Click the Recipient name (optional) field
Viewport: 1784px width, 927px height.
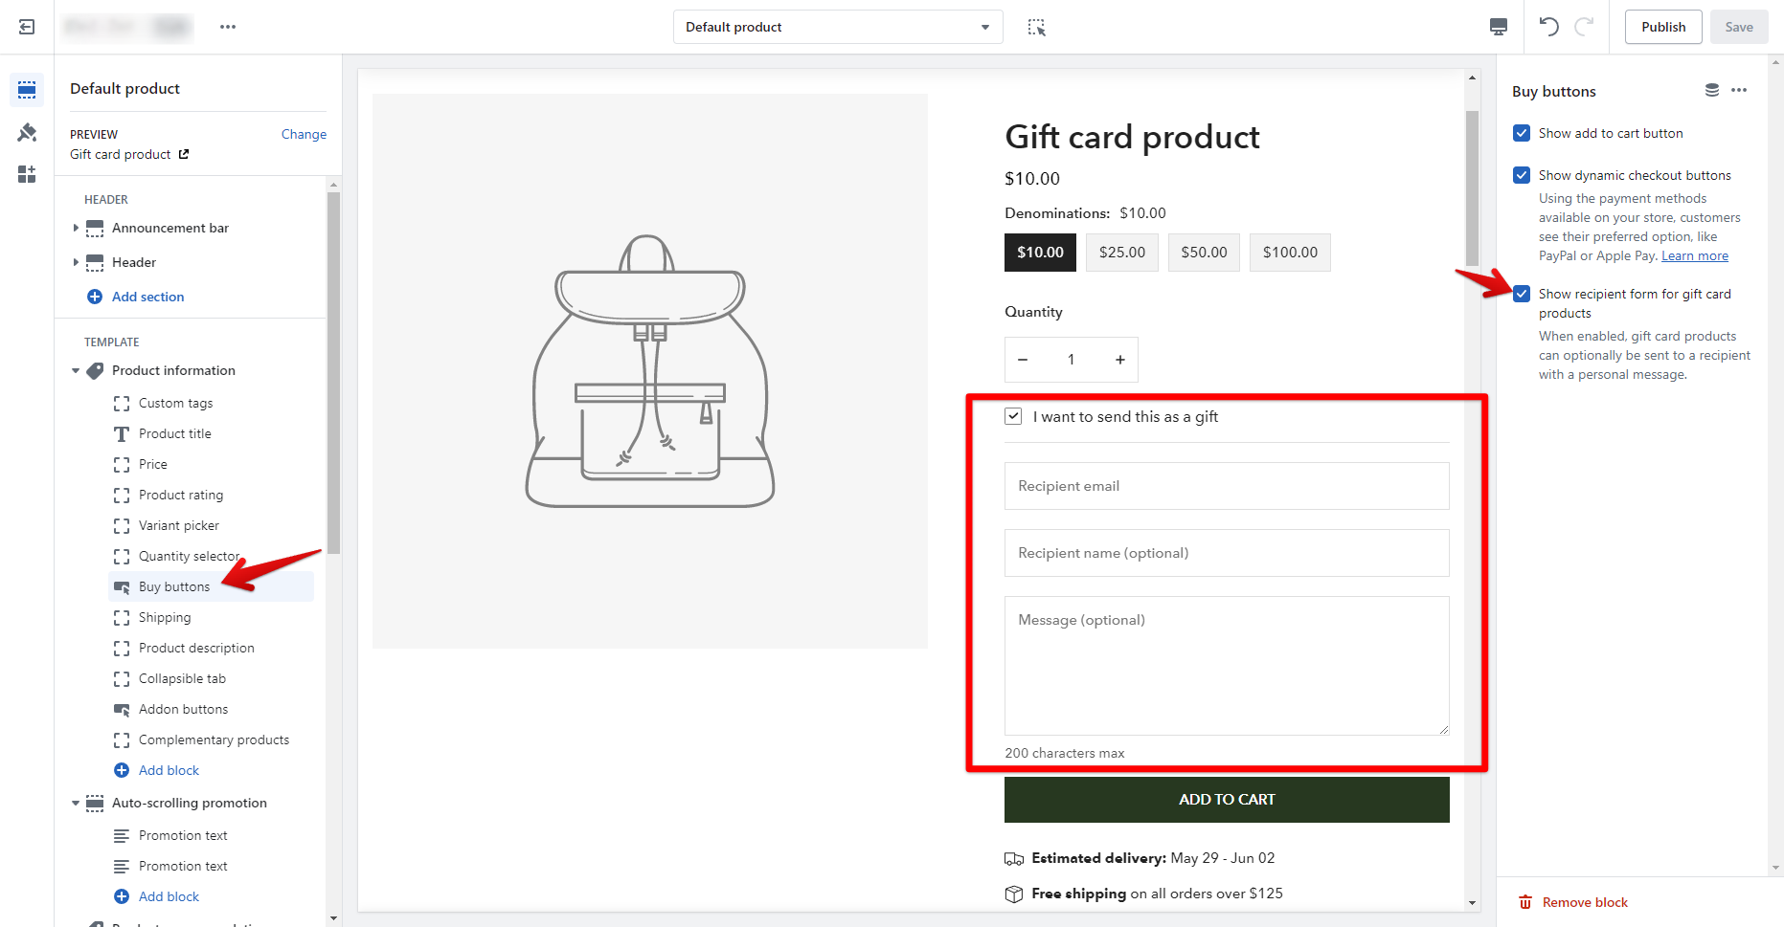1227,553
